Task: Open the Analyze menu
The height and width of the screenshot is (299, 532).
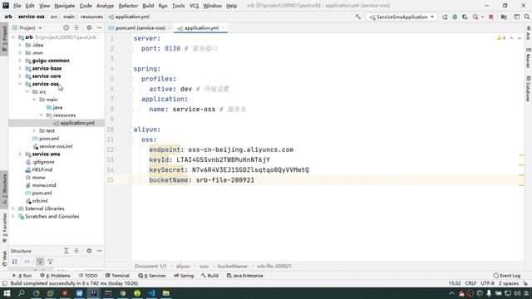Action: (105, 6)
